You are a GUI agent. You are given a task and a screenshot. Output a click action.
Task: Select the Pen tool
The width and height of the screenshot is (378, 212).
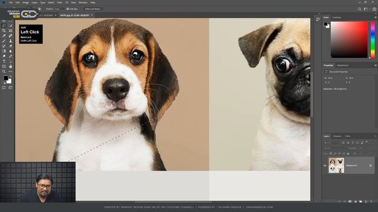[11, 57]
